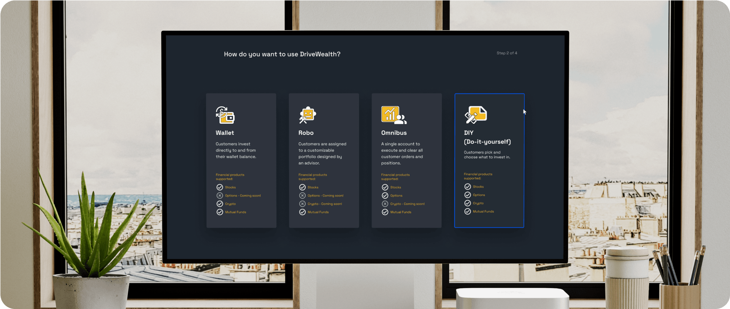Click Stocks checkmark icon in Omnibus card
Viewport: 730px width, 309px height.
coord(385,187)
